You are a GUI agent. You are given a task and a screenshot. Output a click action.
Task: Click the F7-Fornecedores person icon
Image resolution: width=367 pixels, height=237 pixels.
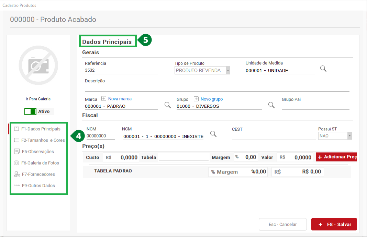pyautogui.click(x=16, y=174)
